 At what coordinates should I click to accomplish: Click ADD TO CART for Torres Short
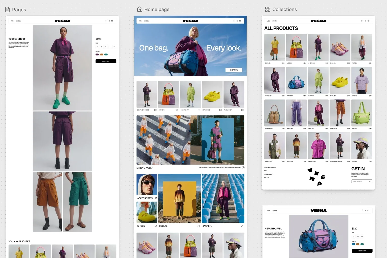click(106, 61)
